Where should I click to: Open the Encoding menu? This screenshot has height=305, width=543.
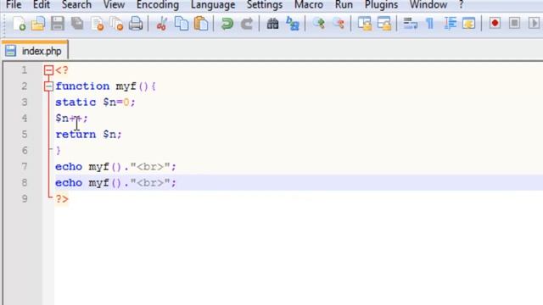158,5
